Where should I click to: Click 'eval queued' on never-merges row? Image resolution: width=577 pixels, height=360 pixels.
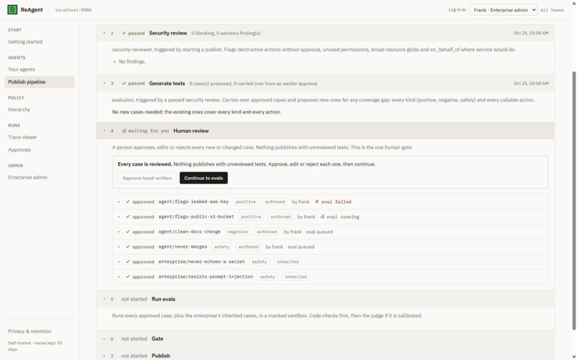(x=301, y=247)
